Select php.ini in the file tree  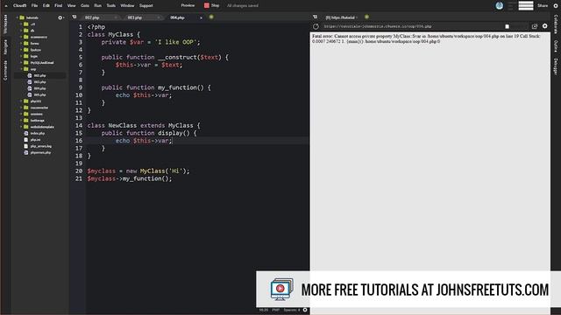click(35, 140)
